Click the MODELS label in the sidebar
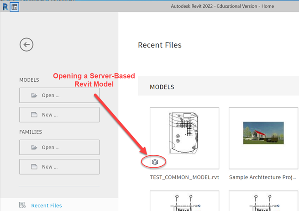299x211 pixels. (x=29, y=80)
